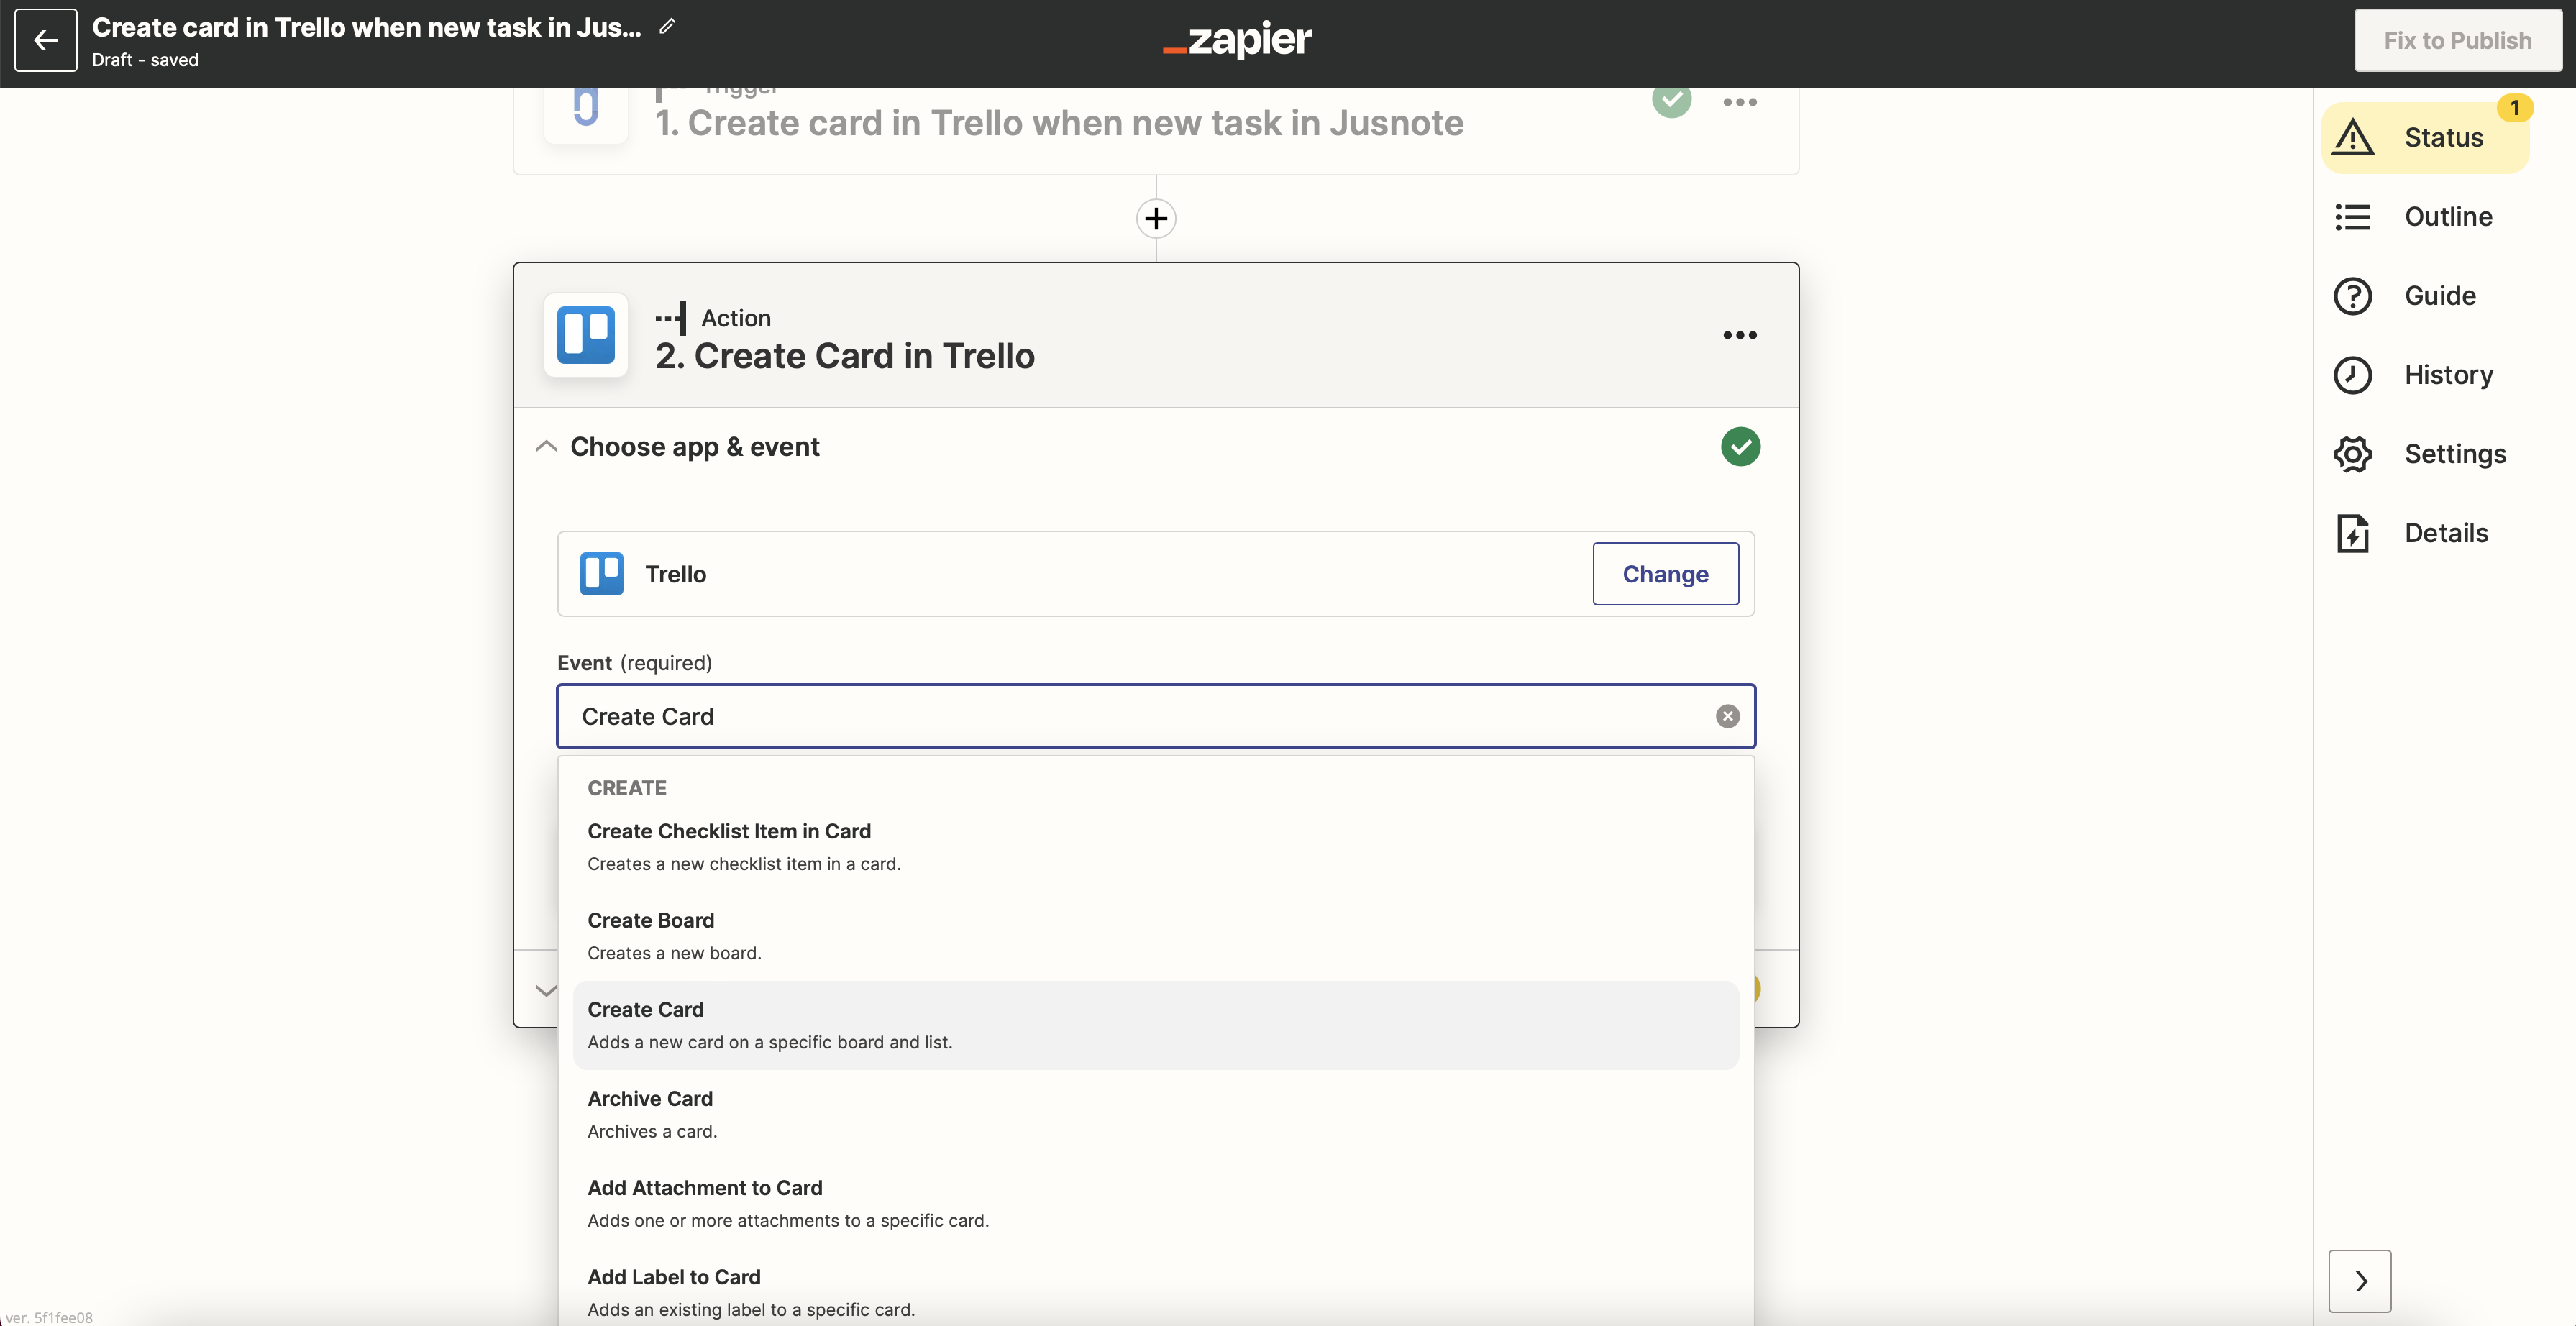
Task: Open the Settings panel
Action: point(2425,453)
